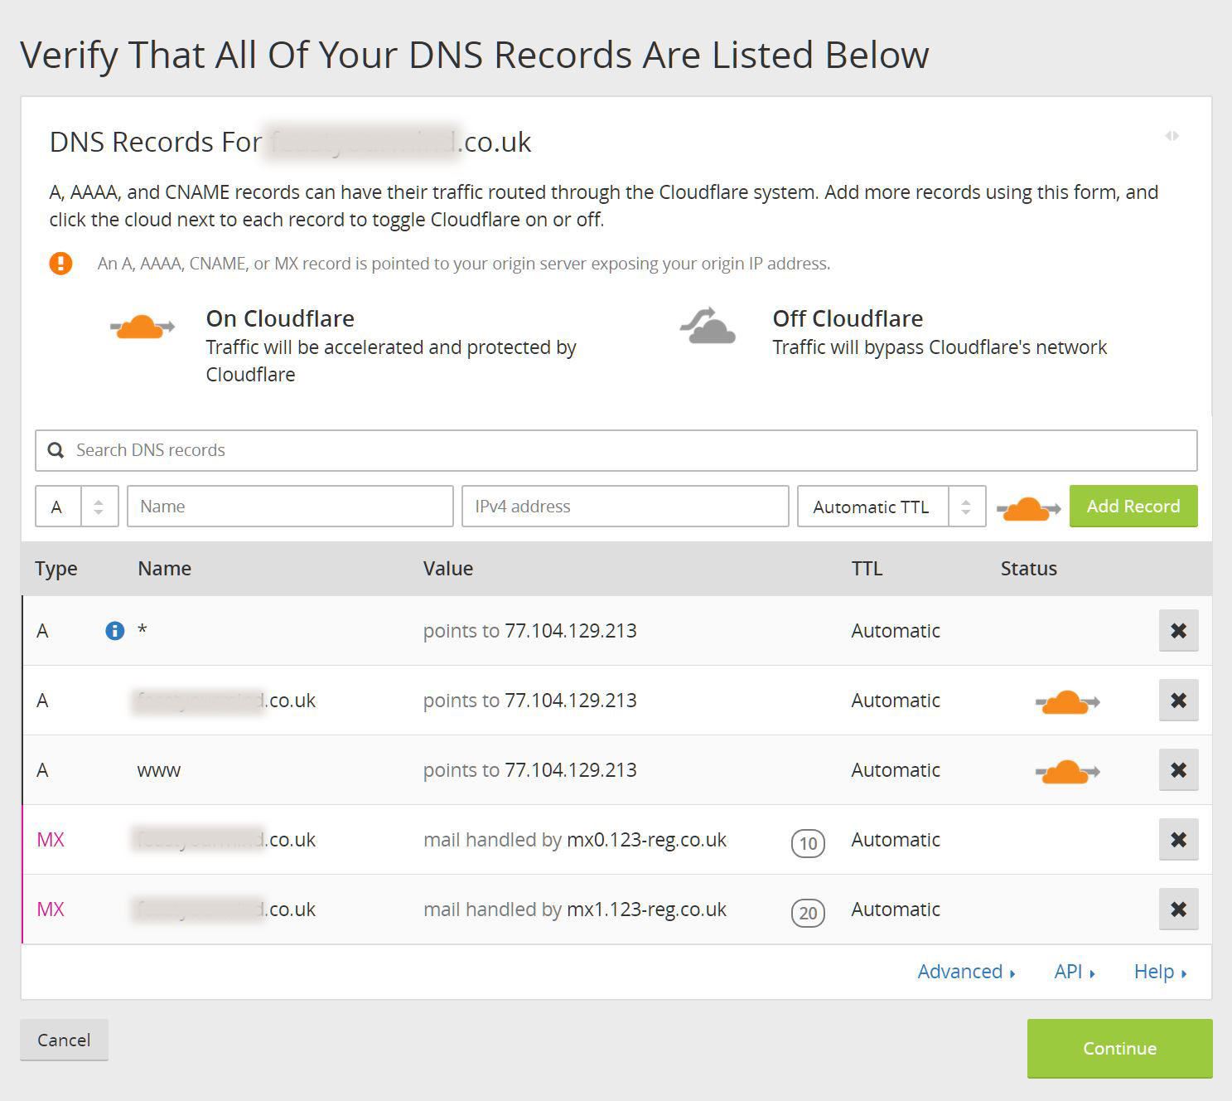Click the mx0.123-reg.co.uk value
This screenshot has height=1101, width=1232.
[646, 840]
